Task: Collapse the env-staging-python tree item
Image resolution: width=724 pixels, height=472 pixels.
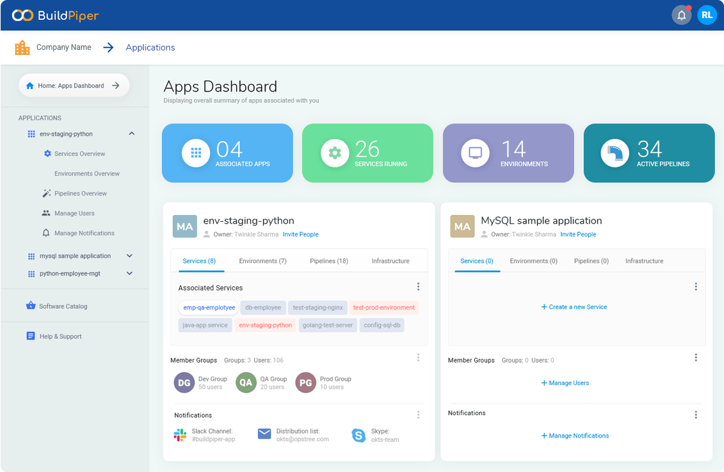Action: click(x=131, y=134)
